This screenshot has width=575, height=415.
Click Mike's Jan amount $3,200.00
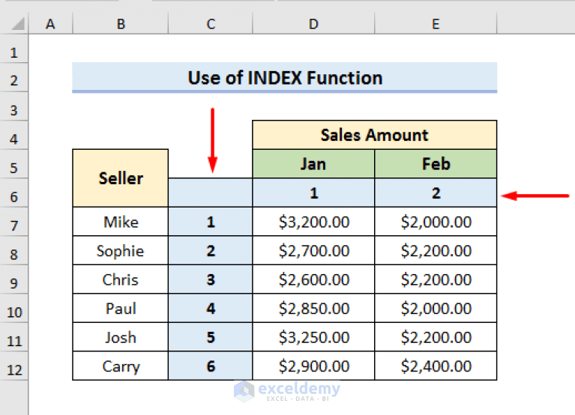tap(313, 222)
